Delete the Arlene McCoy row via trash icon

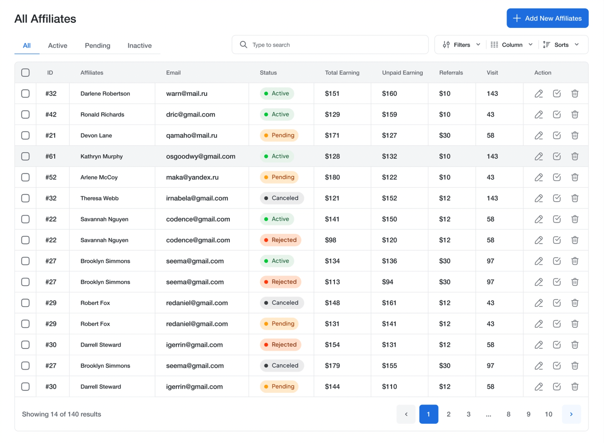point(574,177)
